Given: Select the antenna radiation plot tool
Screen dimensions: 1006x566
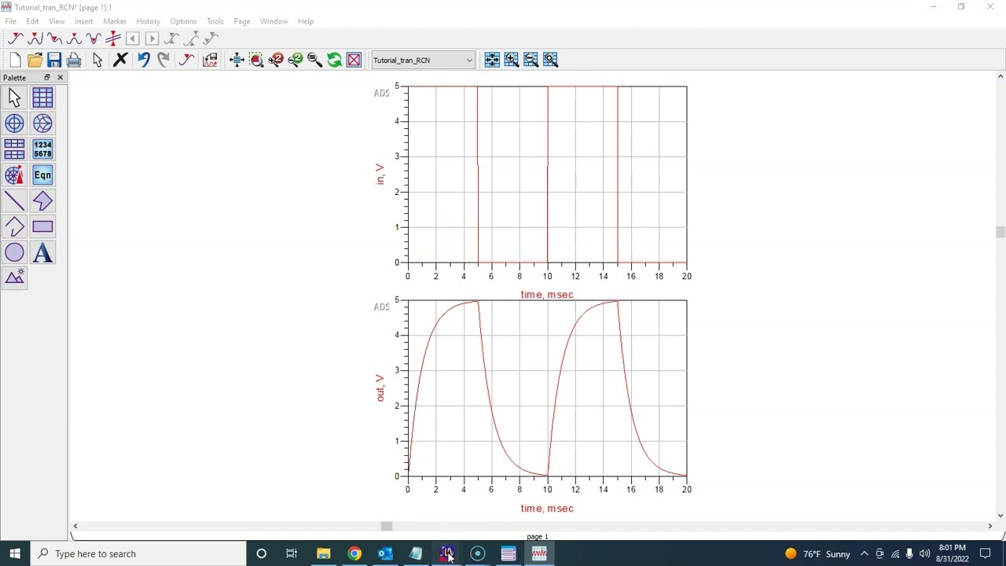Looking at the screenshot, I should point(14,175).
